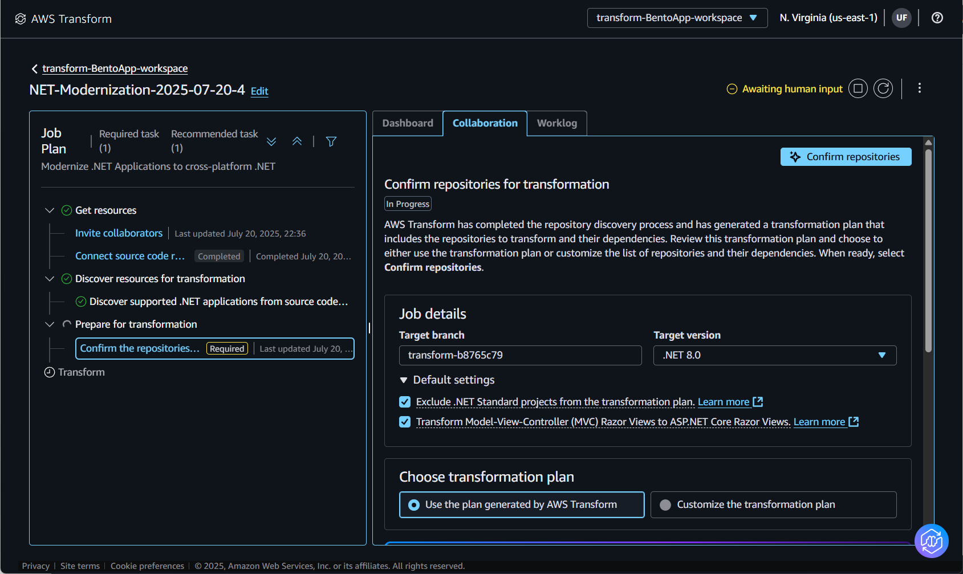This screenshot has height=574, width=963.
Task: Open Learn more for MVC Razor Views setting
Action: (819, 422)
